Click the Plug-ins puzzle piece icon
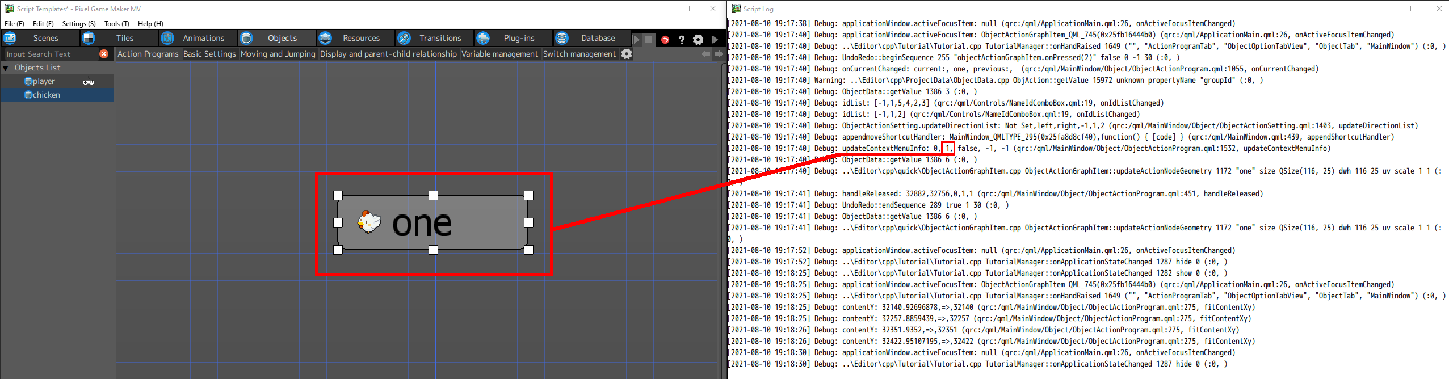The image size is (1449, 379). point(483,38)
